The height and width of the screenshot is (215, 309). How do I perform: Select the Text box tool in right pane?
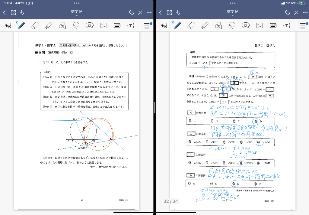pyautogui.click(x=287, y=25)
